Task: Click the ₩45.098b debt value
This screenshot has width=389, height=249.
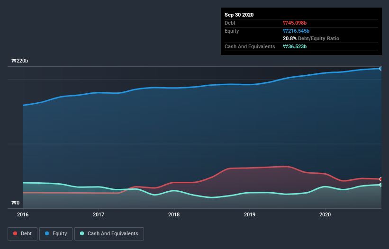Action: point(295,23)
